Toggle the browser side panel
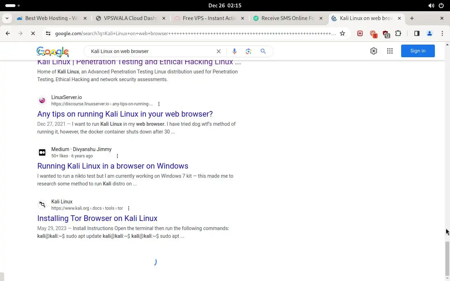The width and height of the screenshot is (450, 281). tap(417, 33)
